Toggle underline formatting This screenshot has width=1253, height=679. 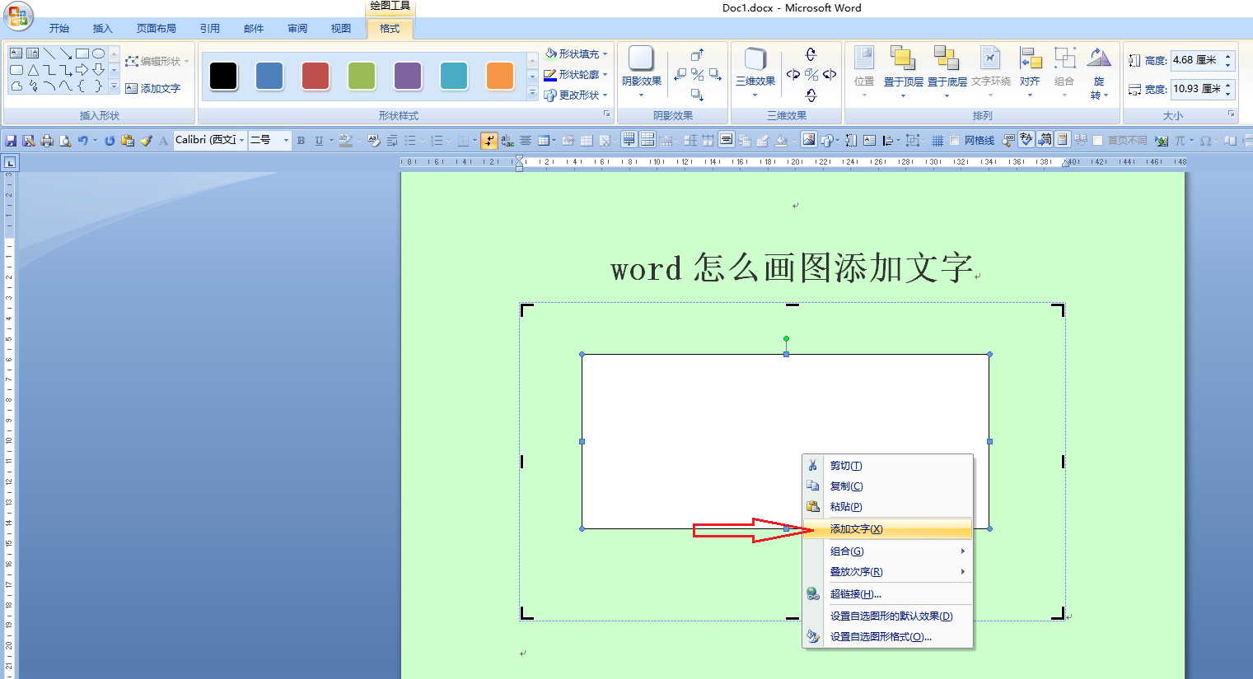pyautogui.click(x=319, y=141)
